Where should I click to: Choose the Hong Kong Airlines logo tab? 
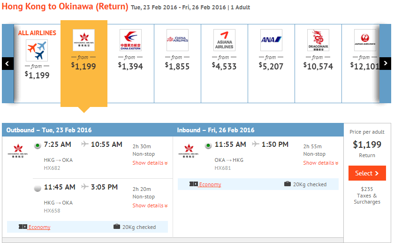click(x=83, y=40)
